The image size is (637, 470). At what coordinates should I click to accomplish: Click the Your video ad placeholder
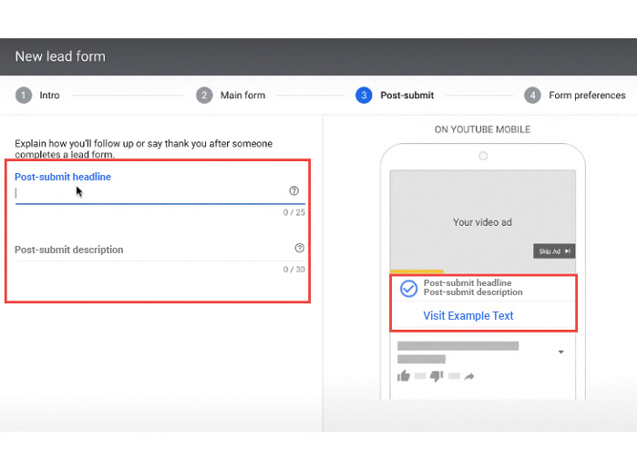point(483,222)
